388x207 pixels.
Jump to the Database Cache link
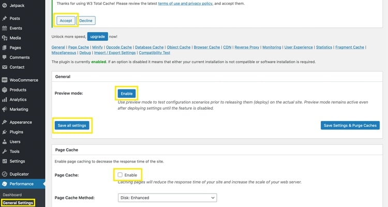point(149,47)
